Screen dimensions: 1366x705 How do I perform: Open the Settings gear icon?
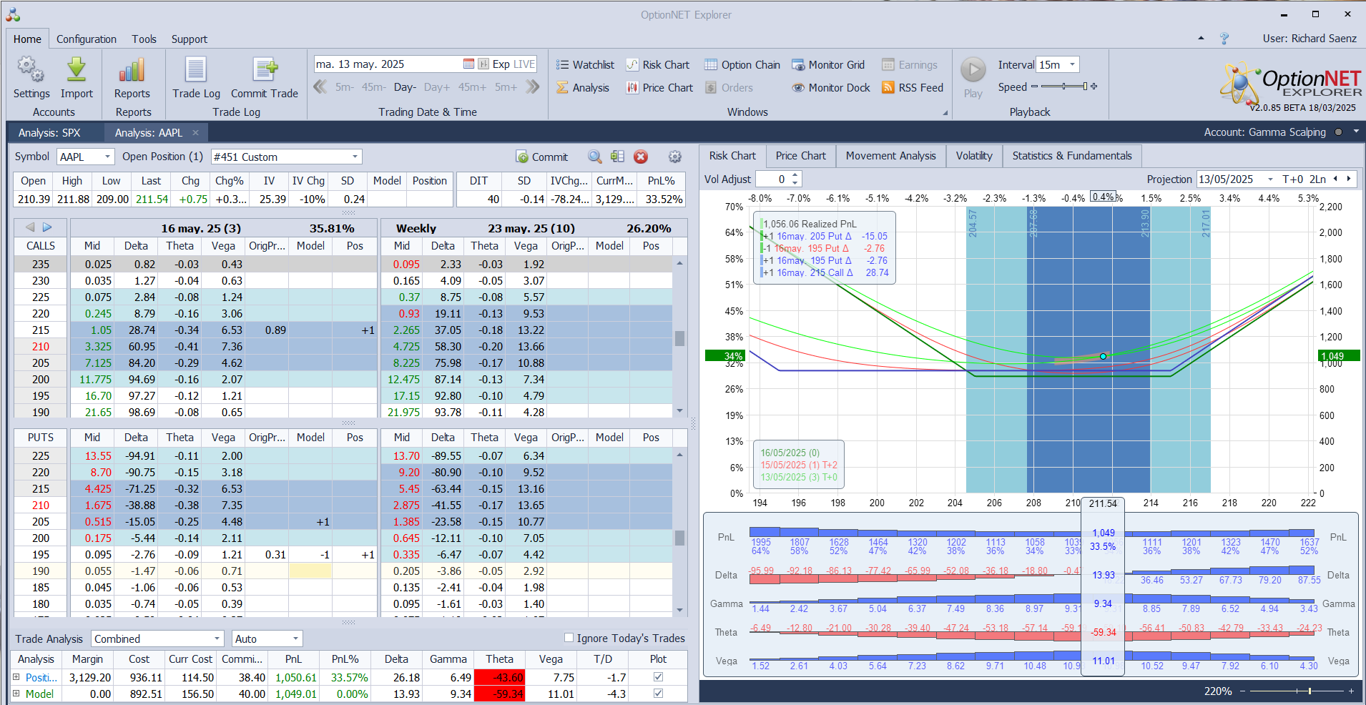tap(31, 70)
